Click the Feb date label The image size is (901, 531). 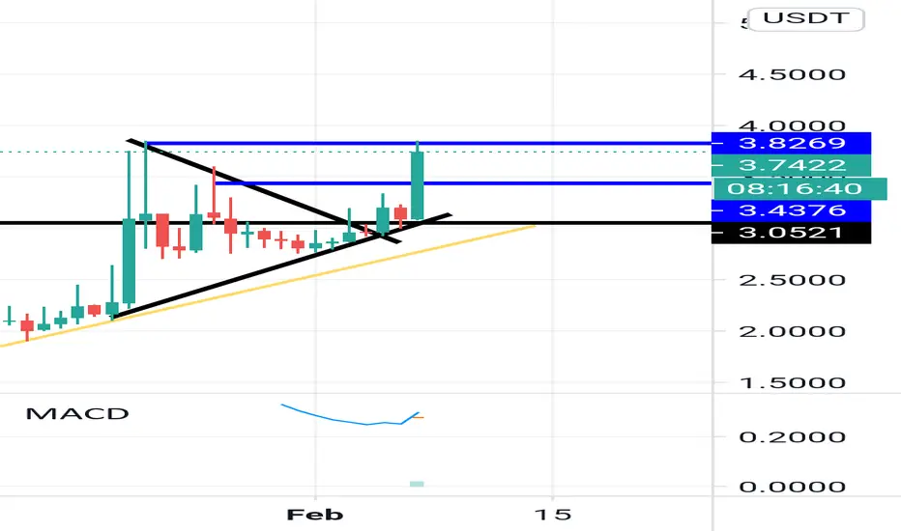[x=315, y=515]
